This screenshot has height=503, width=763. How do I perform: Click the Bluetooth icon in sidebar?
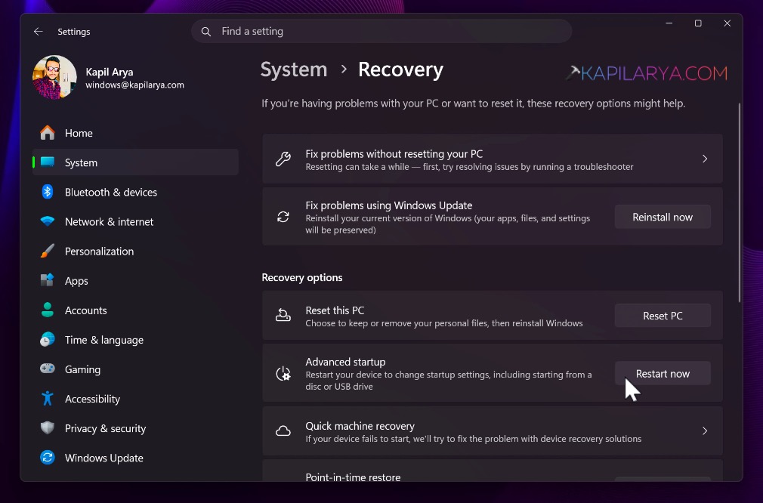pyautogui.click(x=47, y=192)
